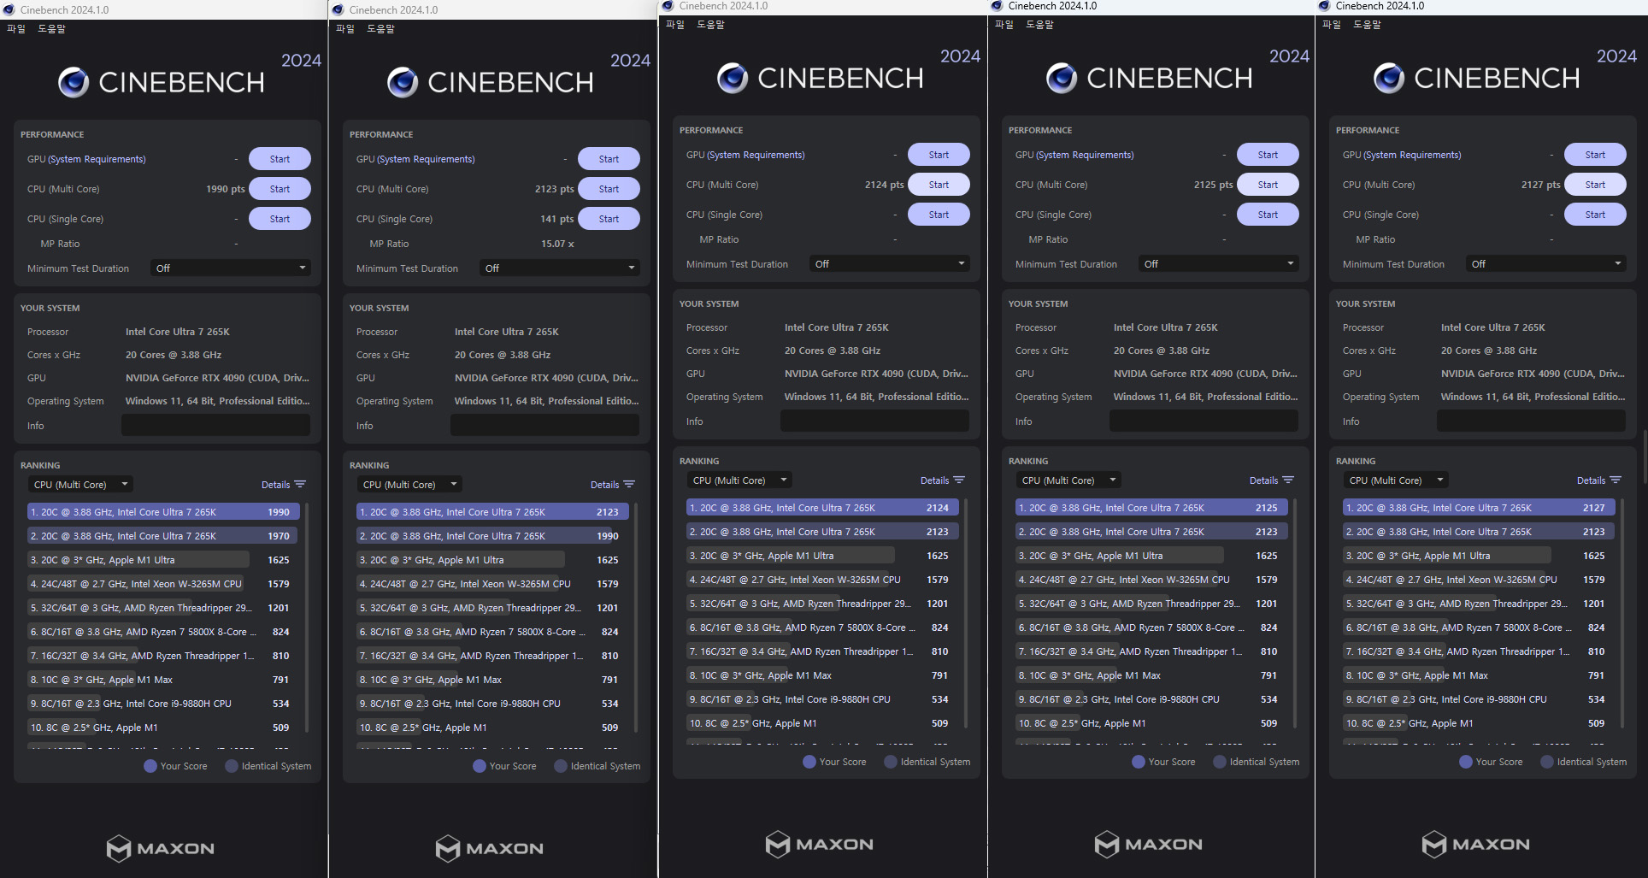Screen dimensions: 1648x878
Task: Click Cinebench title bar icon of 2127 pts window
Action: [x=1325, y=6]
